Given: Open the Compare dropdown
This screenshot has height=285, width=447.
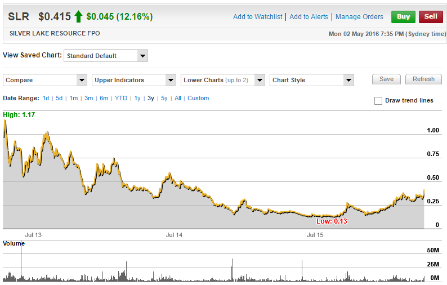Looking at the screenshot, I should click(x=46, y=80).
